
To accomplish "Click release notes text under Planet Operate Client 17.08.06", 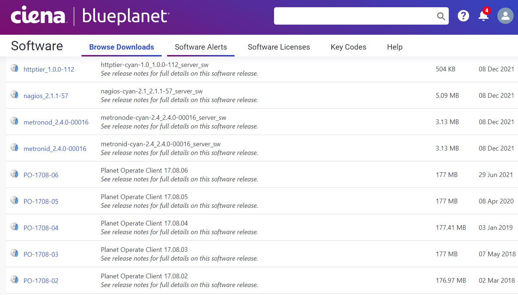I will pos(179,179).
